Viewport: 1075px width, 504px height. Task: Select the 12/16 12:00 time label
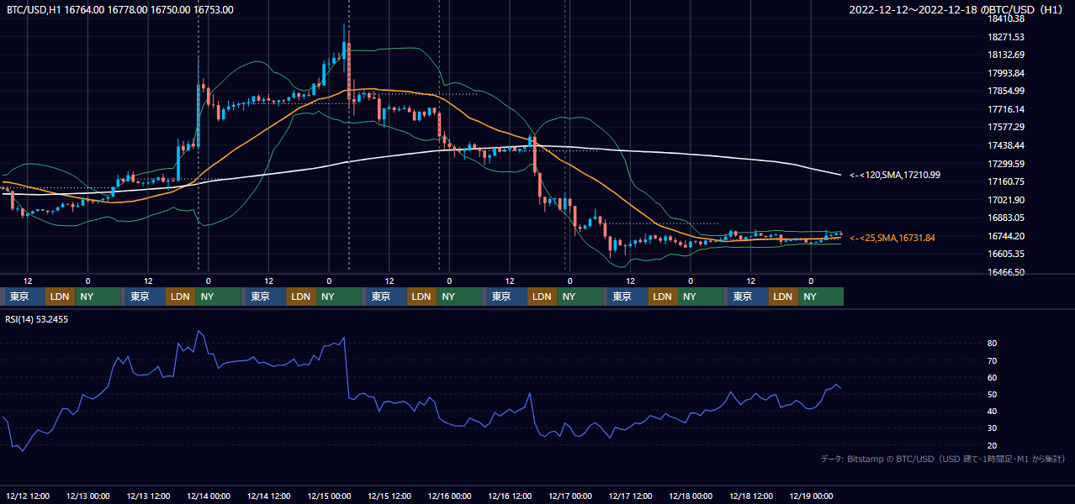point(510,496)
